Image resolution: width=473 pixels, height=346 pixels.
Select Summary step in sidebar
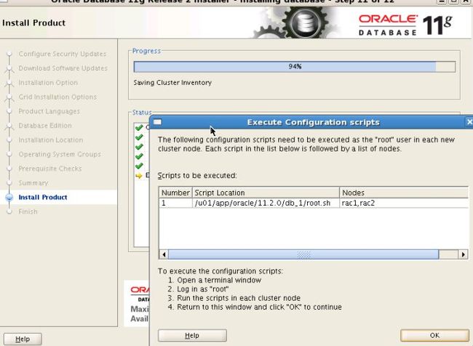point(33,183)
